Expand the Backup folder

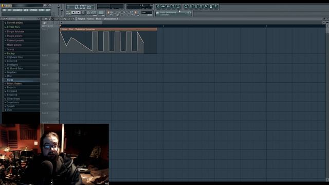click(x=21, y=53)
